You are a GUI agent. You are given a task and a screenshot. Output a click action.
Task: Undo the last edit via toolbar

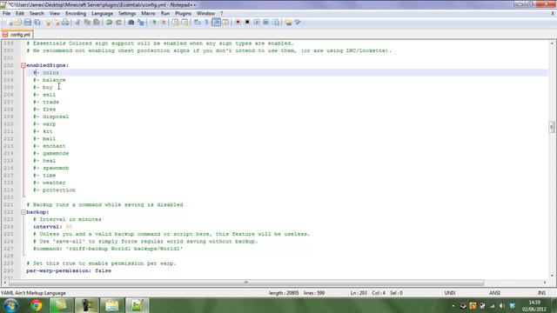(109, 23)
